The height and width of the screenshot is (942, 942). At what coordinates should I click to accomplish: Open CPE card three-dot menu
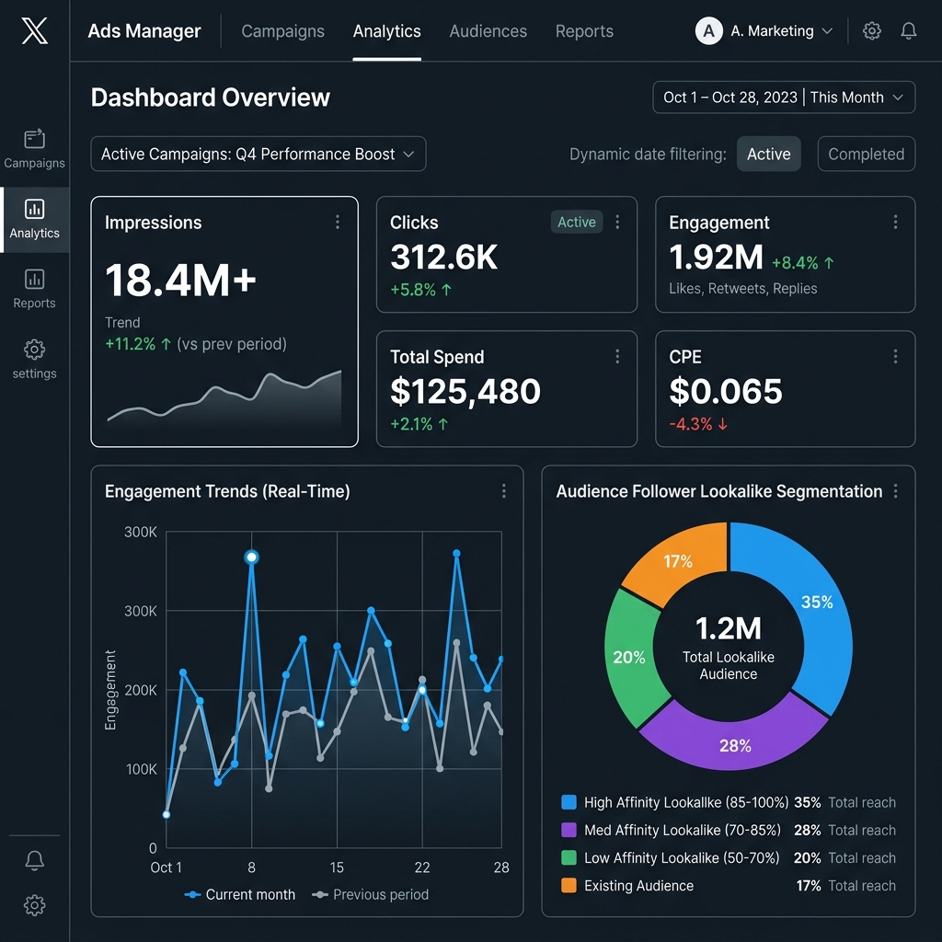pos(895,357)
